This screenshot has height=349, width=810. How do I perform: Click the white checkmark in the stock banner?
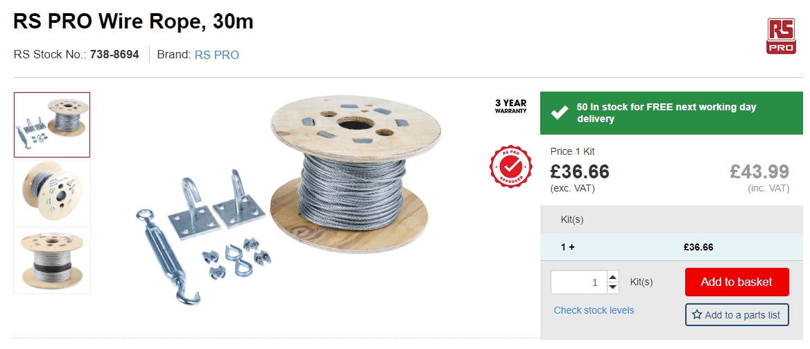click(560, 113)
